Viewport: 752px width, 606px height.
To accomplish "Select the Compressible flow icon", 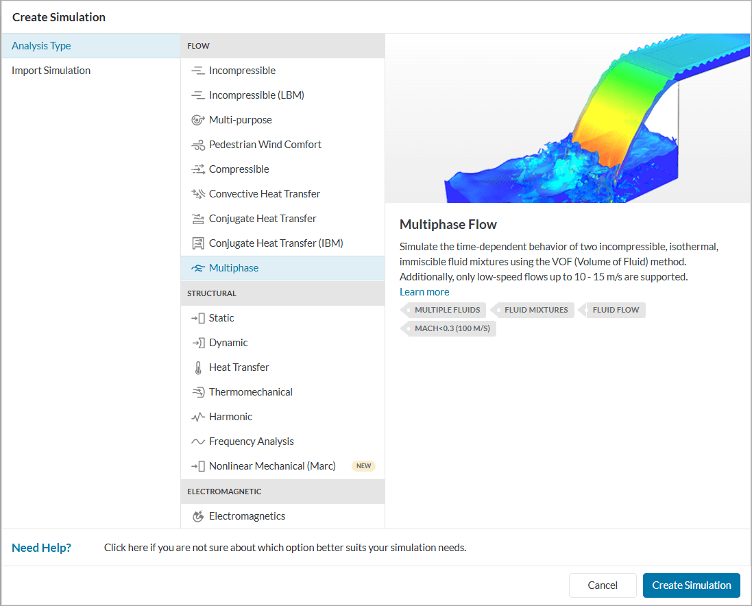I will (x=198, y=169).
